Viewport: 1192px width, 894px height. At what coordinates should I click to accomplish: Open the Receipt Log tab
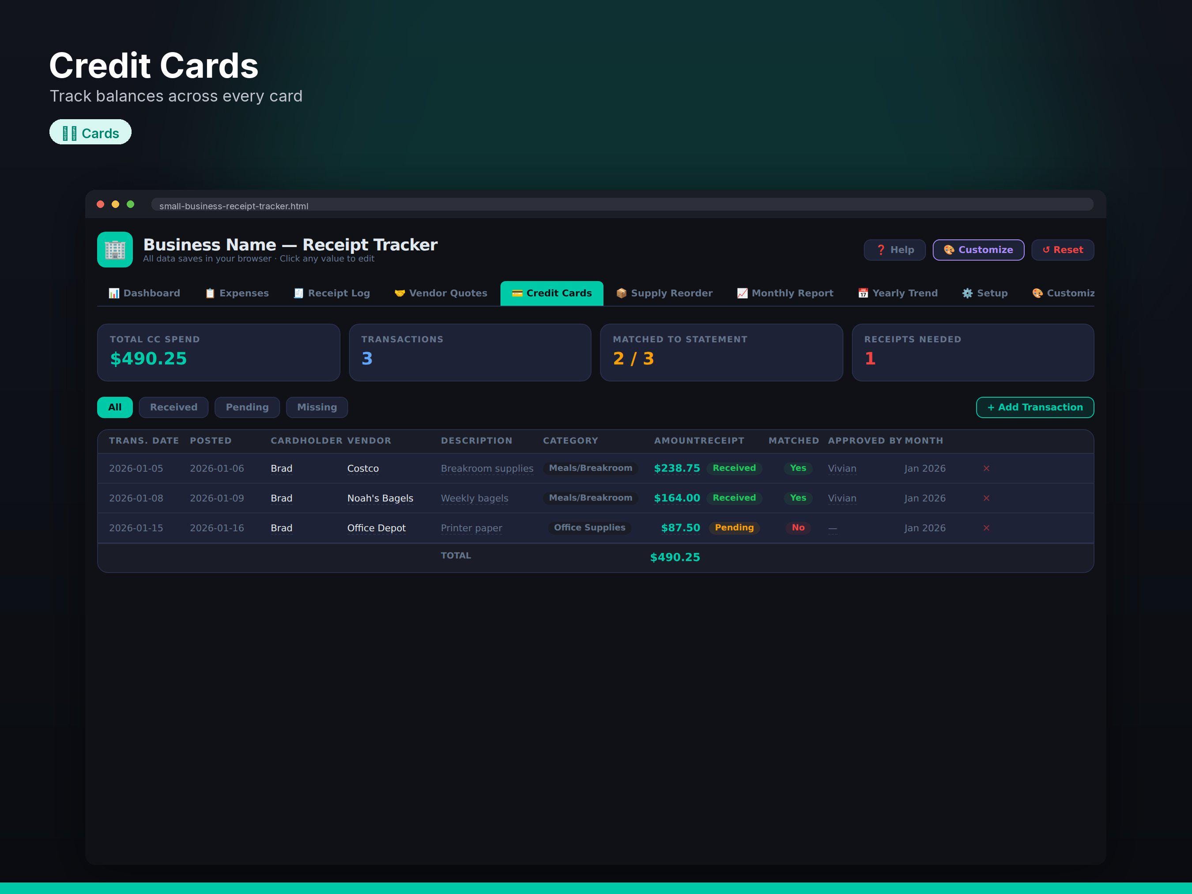click(x=332, y=293)
